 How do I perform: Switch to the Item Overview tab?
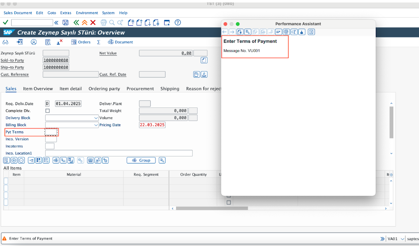(38, 89)
